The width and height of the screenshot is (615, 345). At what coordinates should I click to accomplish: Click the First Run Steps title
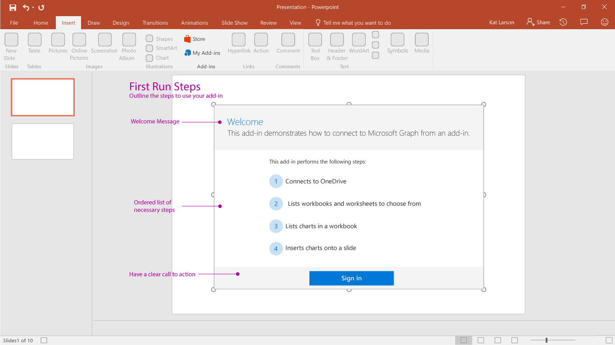click(165, 87)
